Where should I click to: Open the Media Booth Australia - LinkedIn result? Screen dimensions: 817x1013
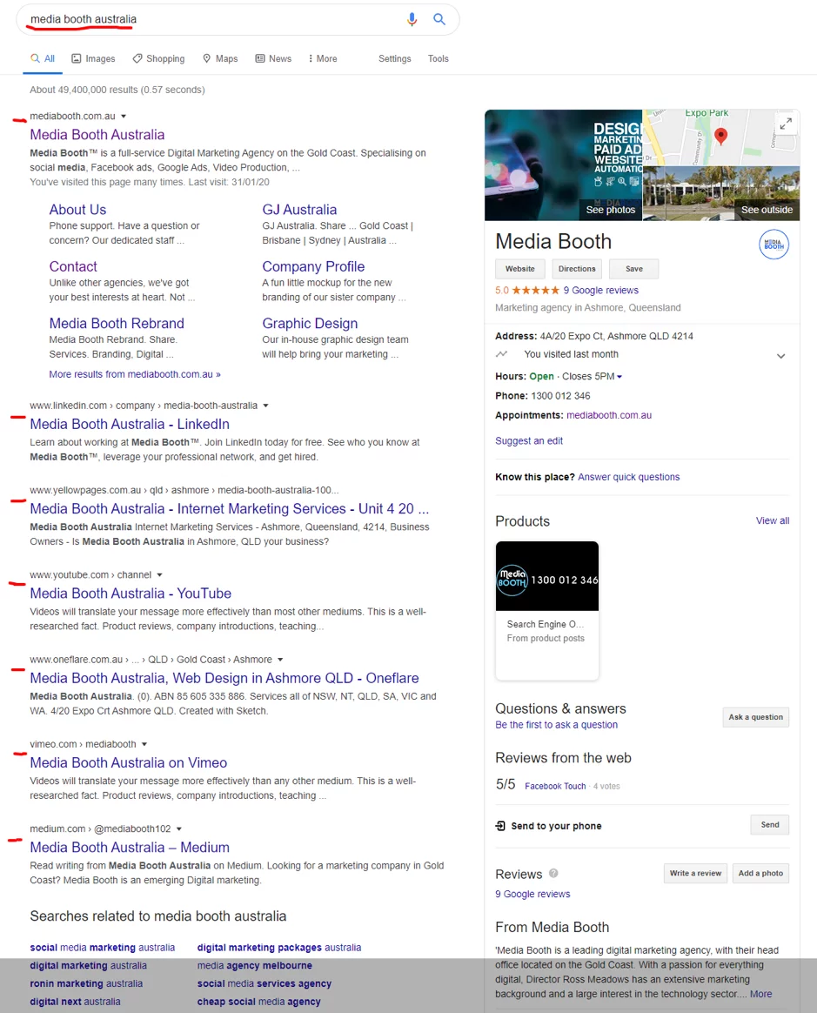(130, 424)
